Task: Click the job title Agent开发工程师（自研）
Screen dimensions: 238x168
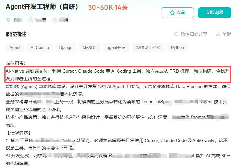Action: [x=42, y=7]
